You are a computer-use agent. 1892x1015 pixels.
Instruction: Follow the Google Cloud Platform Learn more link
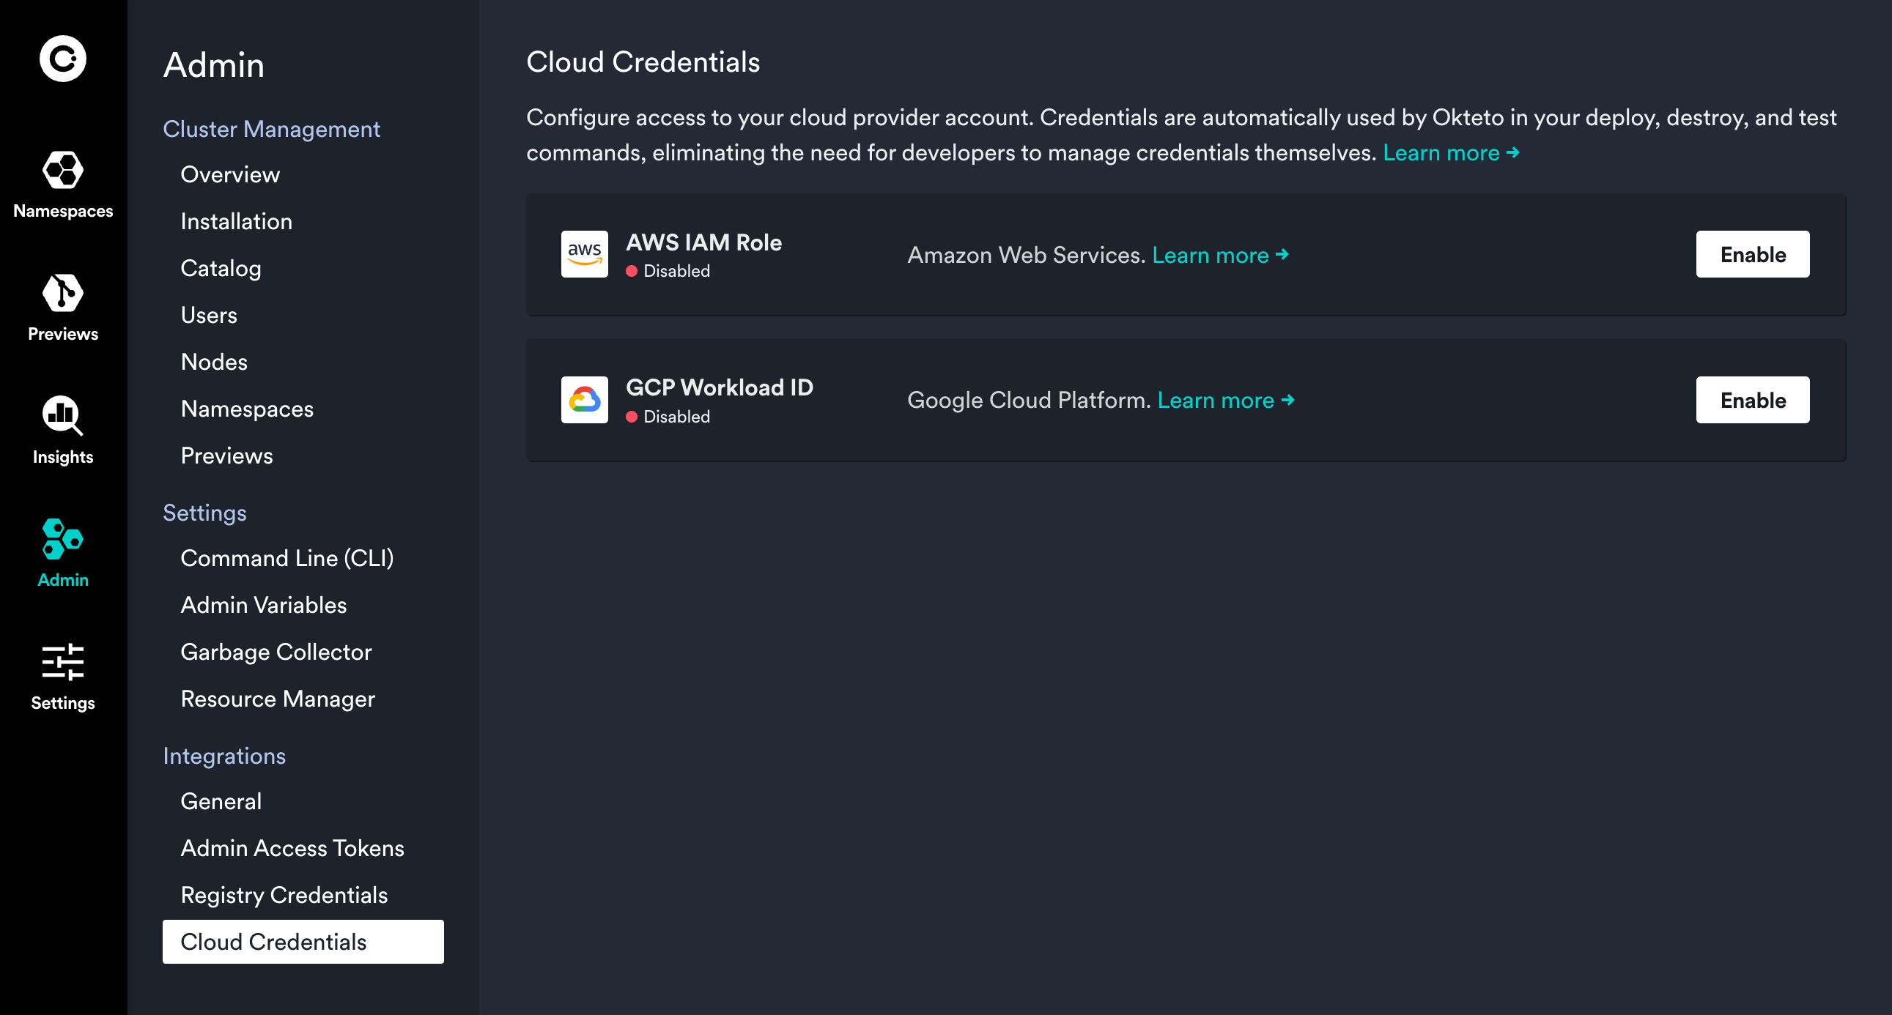tap(1216, 400)
